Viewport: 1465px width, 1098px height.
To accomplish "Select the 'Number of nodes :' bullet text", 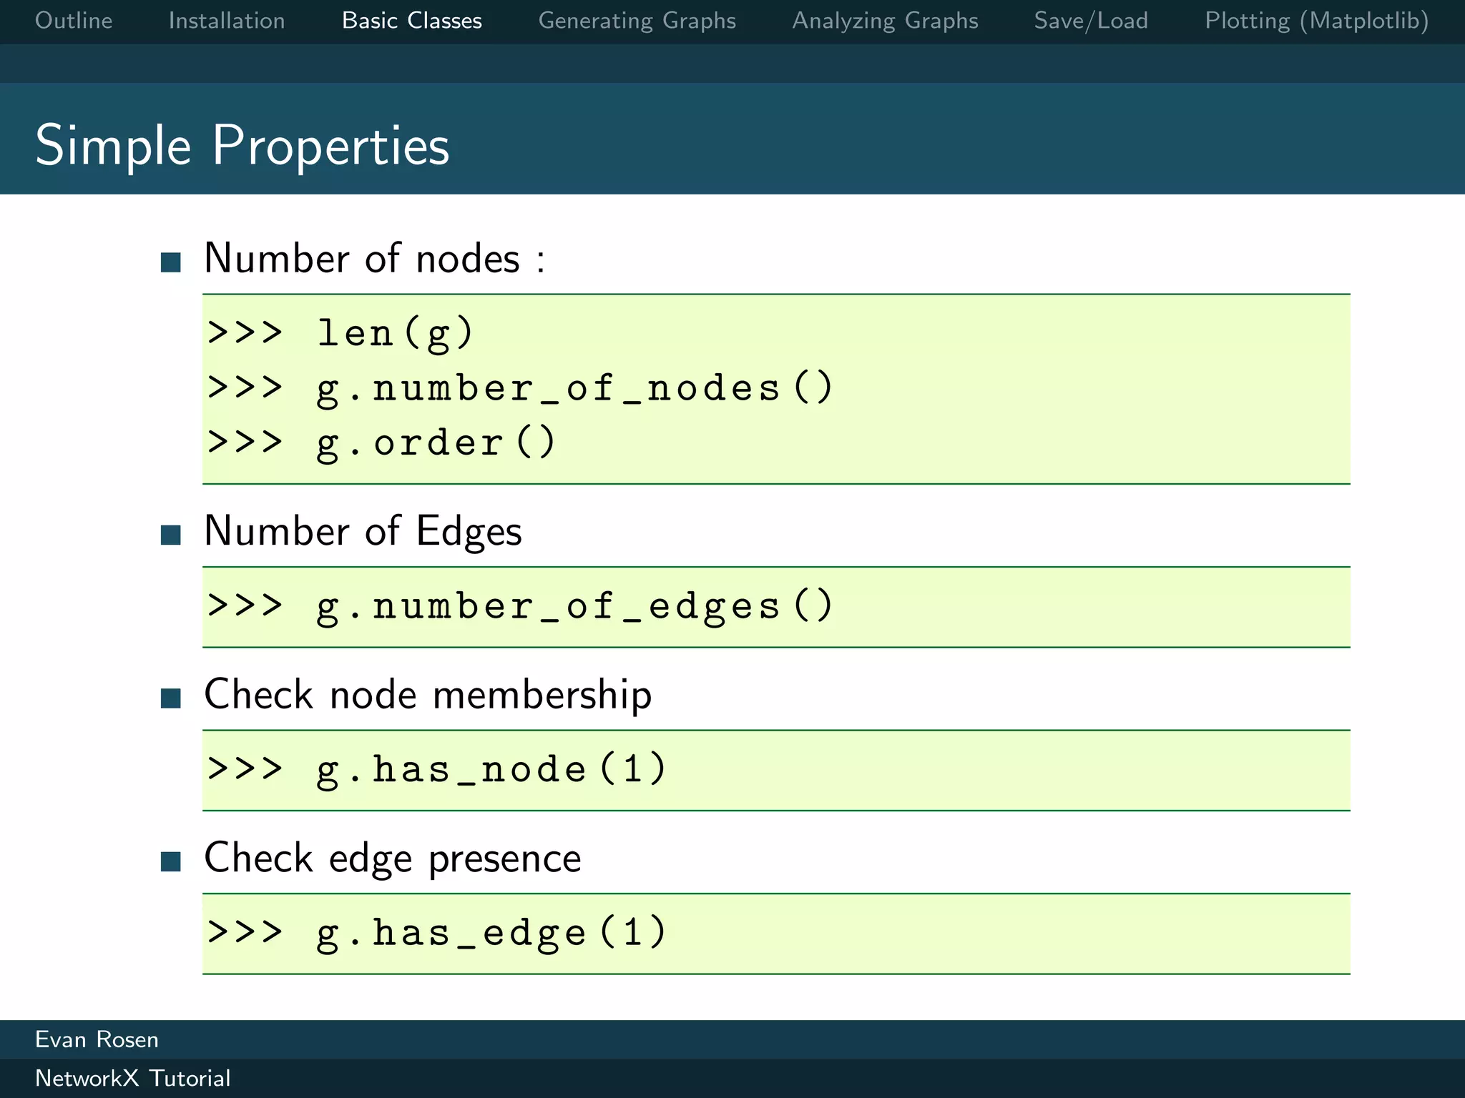I will pos(375,258).
